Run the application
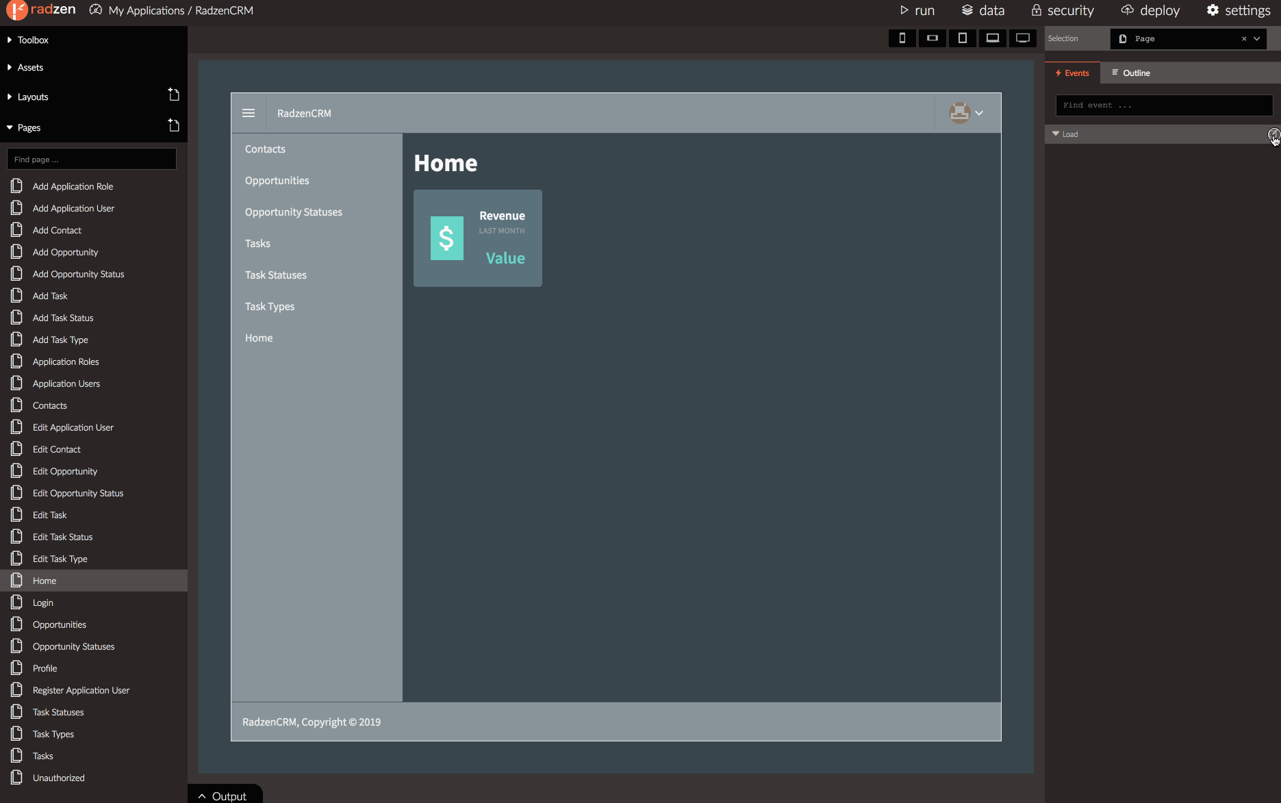 (917, 10)
